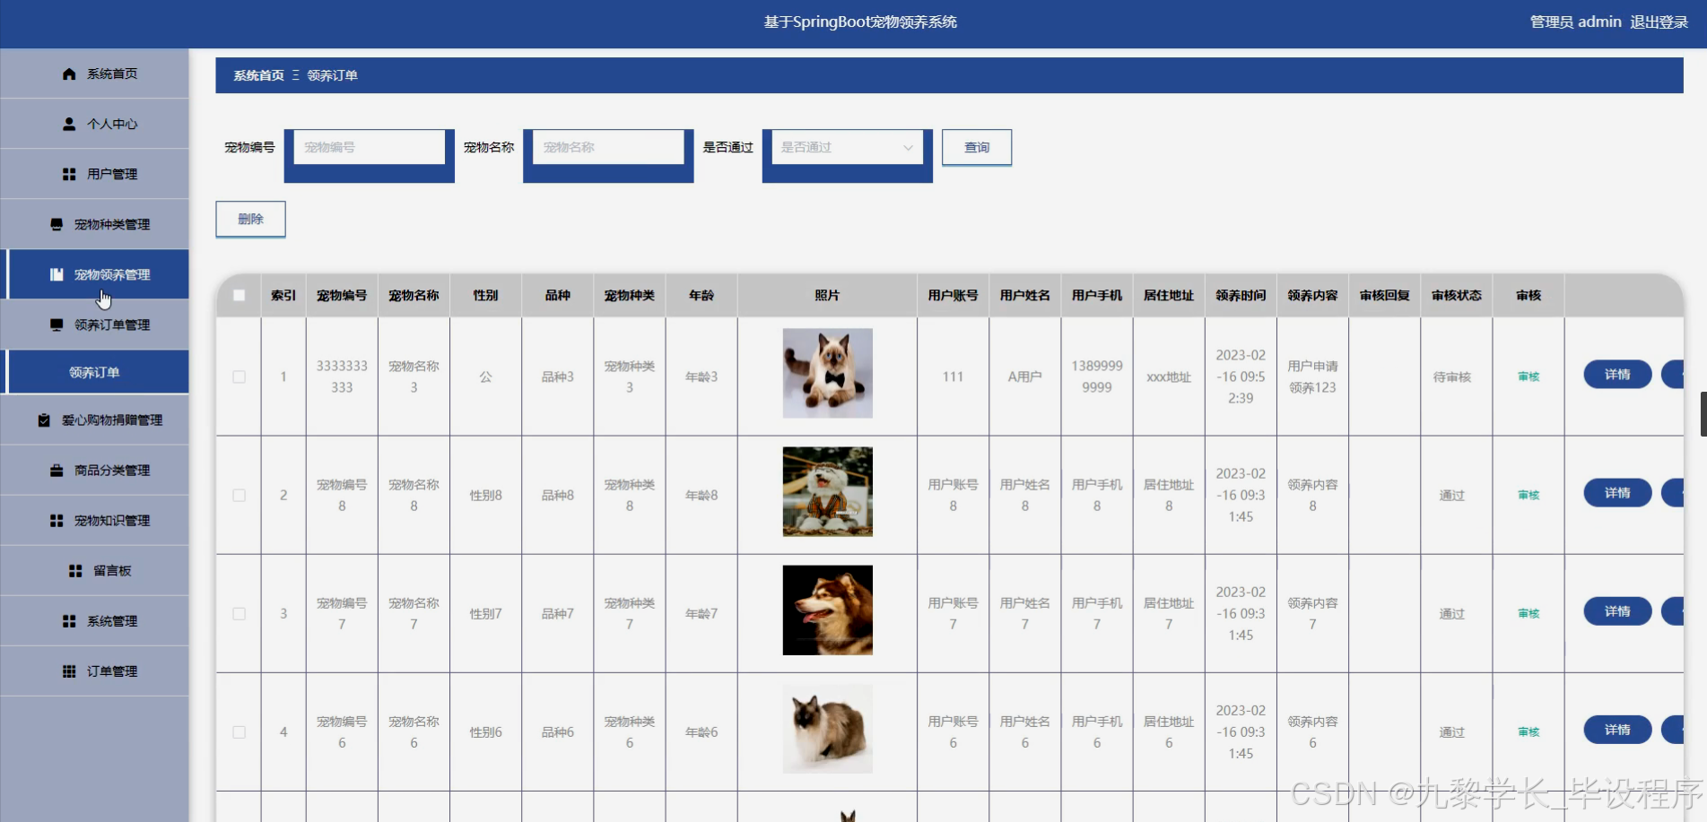
Task: Click 审核 link in row 3
Action: [1528, 613]
